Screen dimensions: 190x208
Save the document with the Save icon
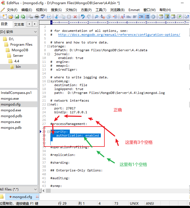coord(17,17)
